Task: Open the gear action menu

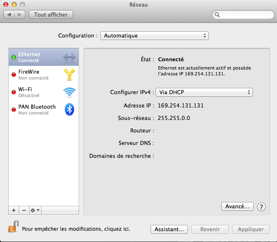Action: (x=35, y=210)
